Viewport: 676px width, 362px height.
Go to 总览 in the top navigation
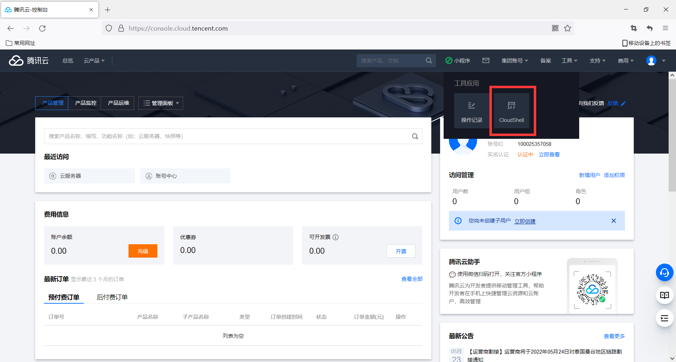pyautogui.click(x=68, y=61)
